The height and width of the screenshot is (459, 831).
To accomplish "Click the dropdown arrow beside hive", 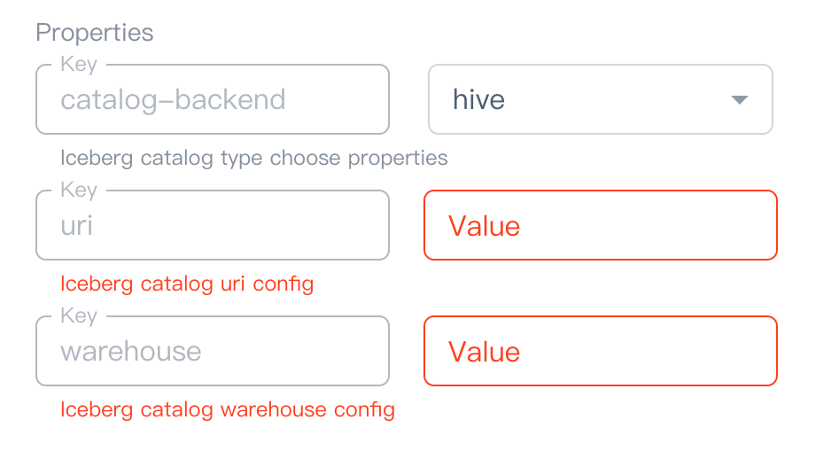I will (739, 99).
